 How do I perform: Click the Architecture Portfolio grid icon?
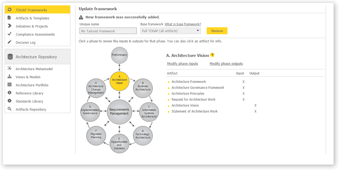[x=9, y=85]
